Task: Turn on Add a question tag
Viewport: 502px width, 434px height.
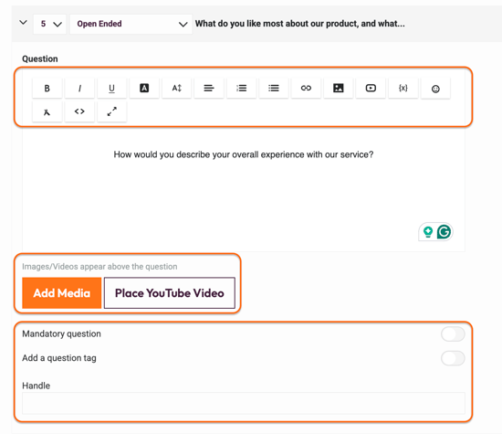Action: (453, 358)
